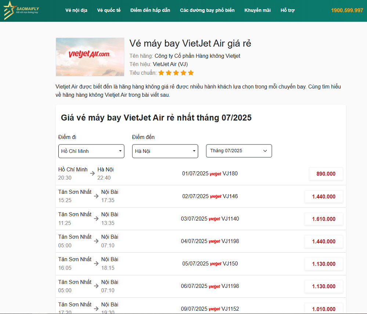Click the star rating icons
The image size is (367, 314).
(x=176, y=73)
